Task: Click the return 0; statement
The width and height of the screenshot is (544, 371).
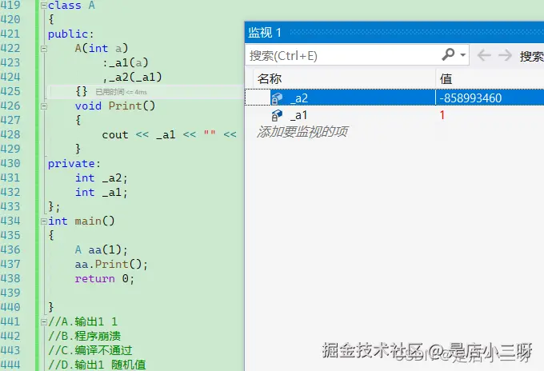Action: coord(105,278)
